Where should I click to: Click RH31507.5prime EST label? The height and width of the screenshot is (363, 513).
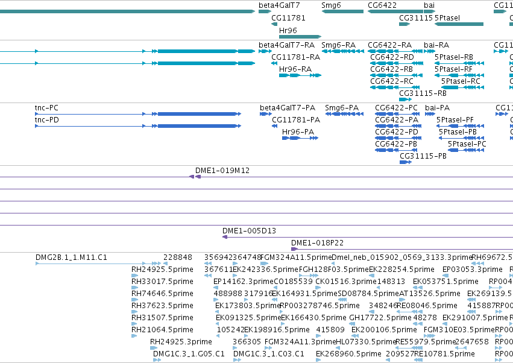tap(162, 318)
